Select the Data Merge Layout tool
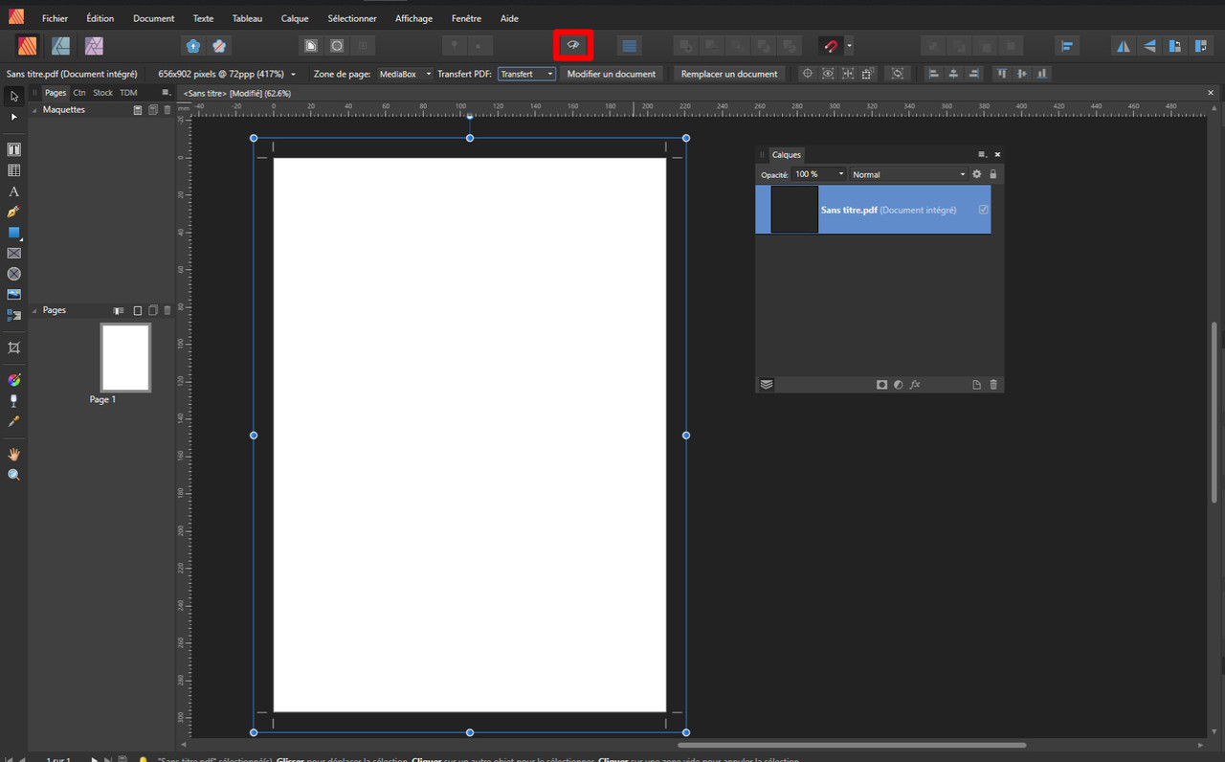Viewport: 1225px width, 762px height. click(13, 315)
